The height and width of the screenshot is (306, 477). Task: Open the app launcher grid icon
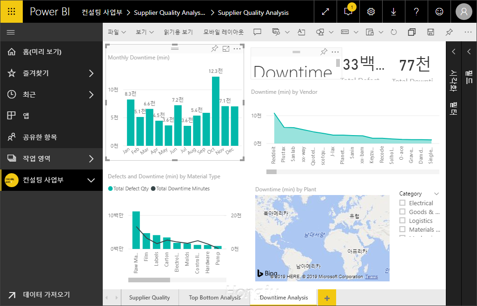point(11,12)
